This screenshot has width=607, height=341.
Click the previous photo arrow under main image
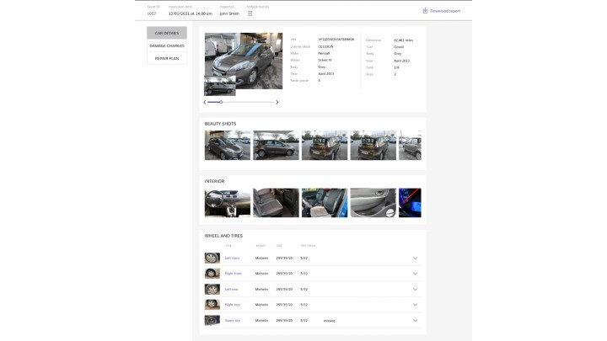[205, 102]
